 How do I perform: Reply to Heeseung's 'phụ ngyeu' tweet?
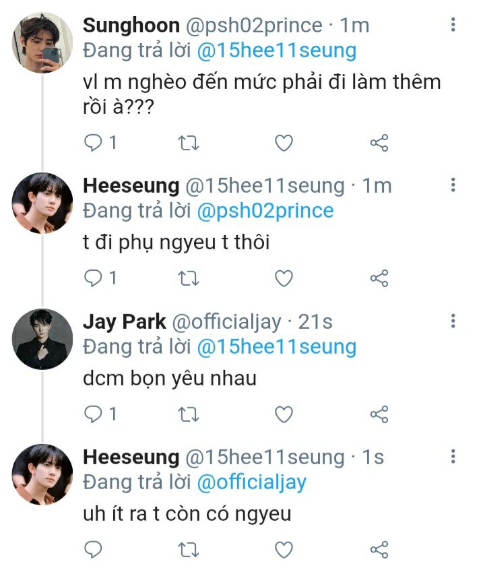coord(92,278)
